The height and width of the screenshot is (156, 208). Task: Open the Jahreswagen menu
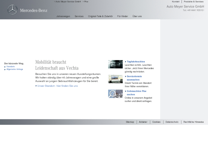pos(63,16)
